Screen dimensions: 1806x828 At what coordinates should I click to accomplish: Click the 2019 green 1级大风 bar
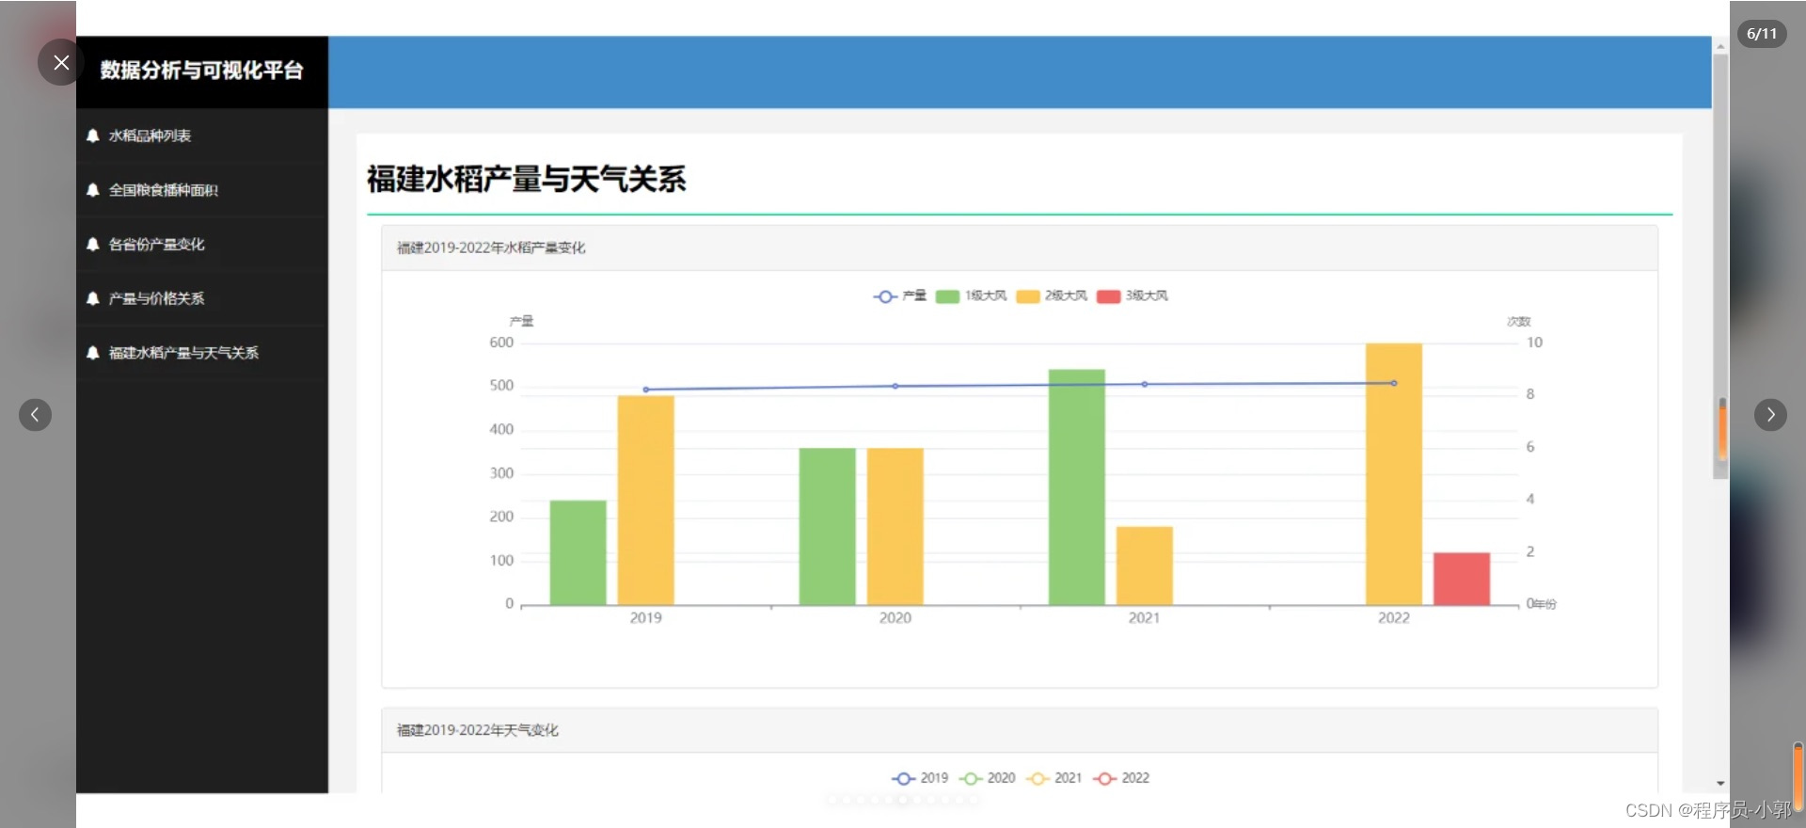(x=578, y=553)
